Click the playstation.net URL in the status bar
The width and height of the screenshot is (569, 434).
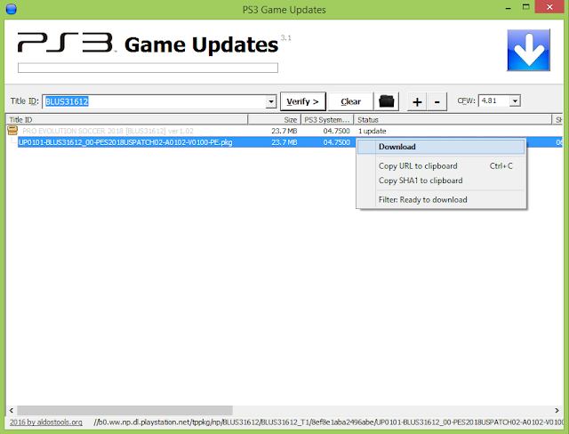(x=328, y=422)
